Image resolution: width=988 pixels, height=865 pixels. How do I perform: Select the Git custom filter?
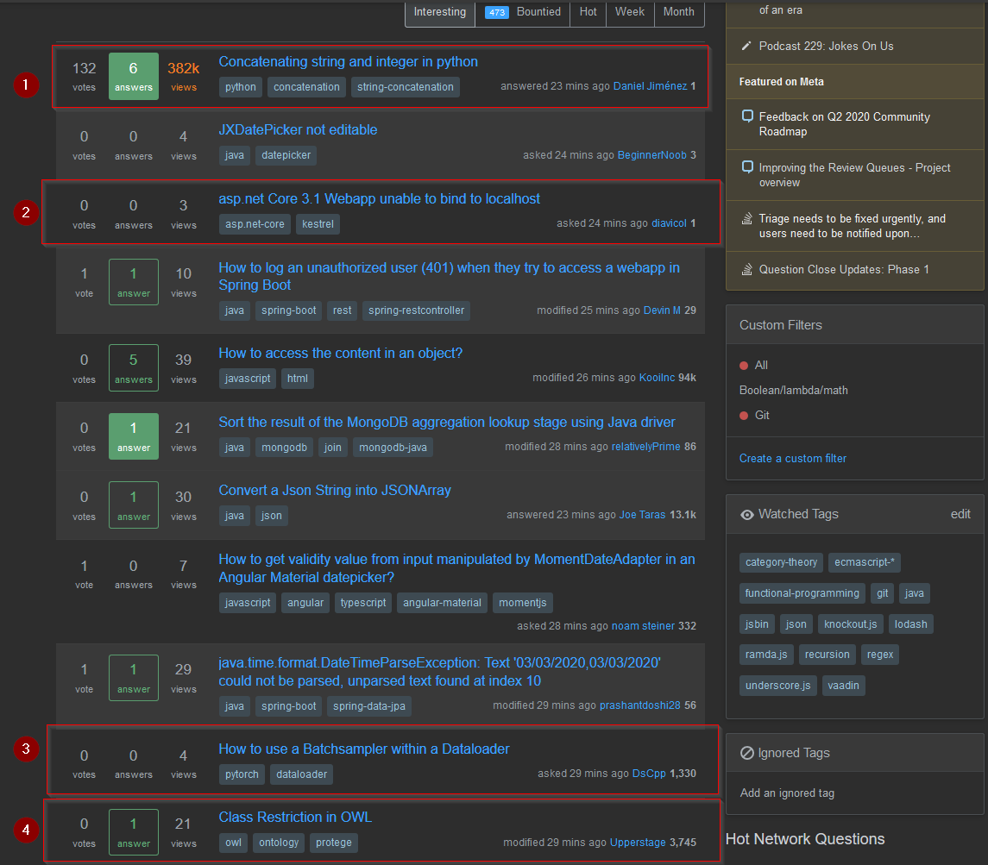(x=762, y=415)
